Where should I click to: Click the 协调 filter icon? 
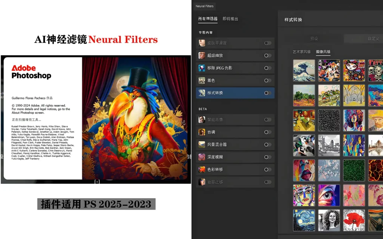[202, 132]
